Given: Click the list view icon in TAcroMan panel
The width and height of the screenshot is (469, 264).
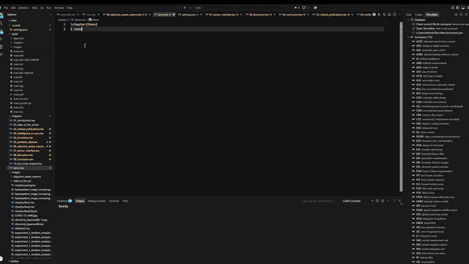Looking at the screenshot, I should coord(456,14).
